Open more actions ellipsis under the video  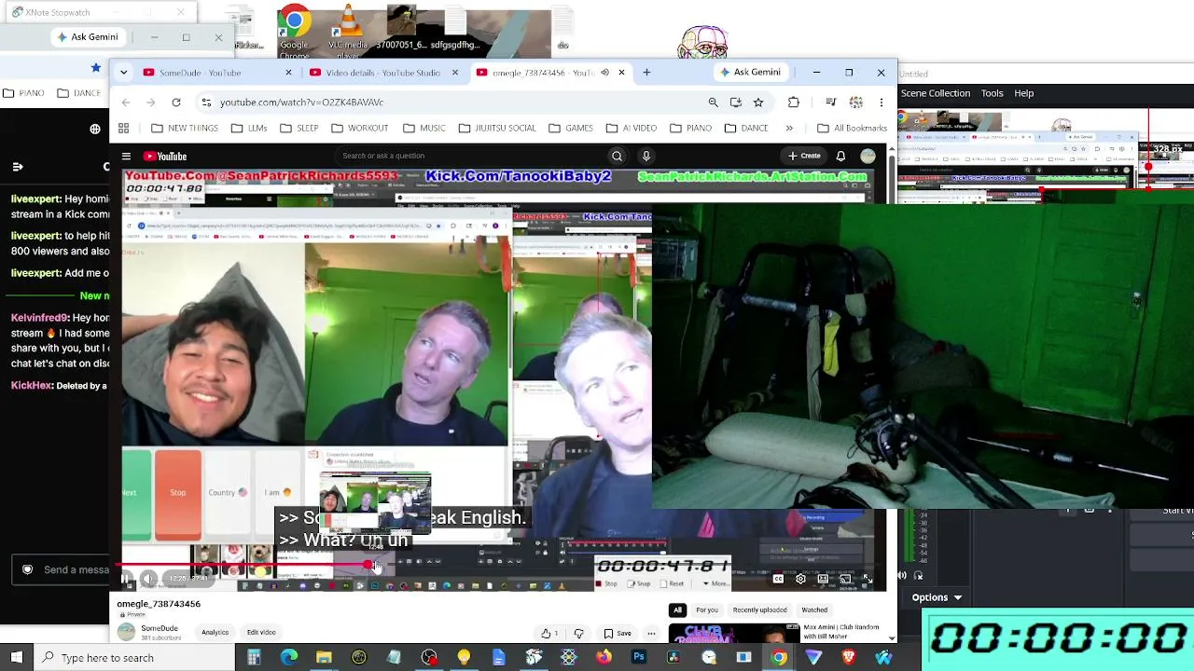click(651, 634)
